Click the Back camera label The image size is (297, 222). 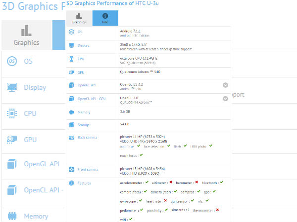(87, 138)
